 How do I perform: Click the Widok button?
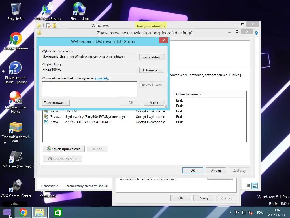pos(97,149)
